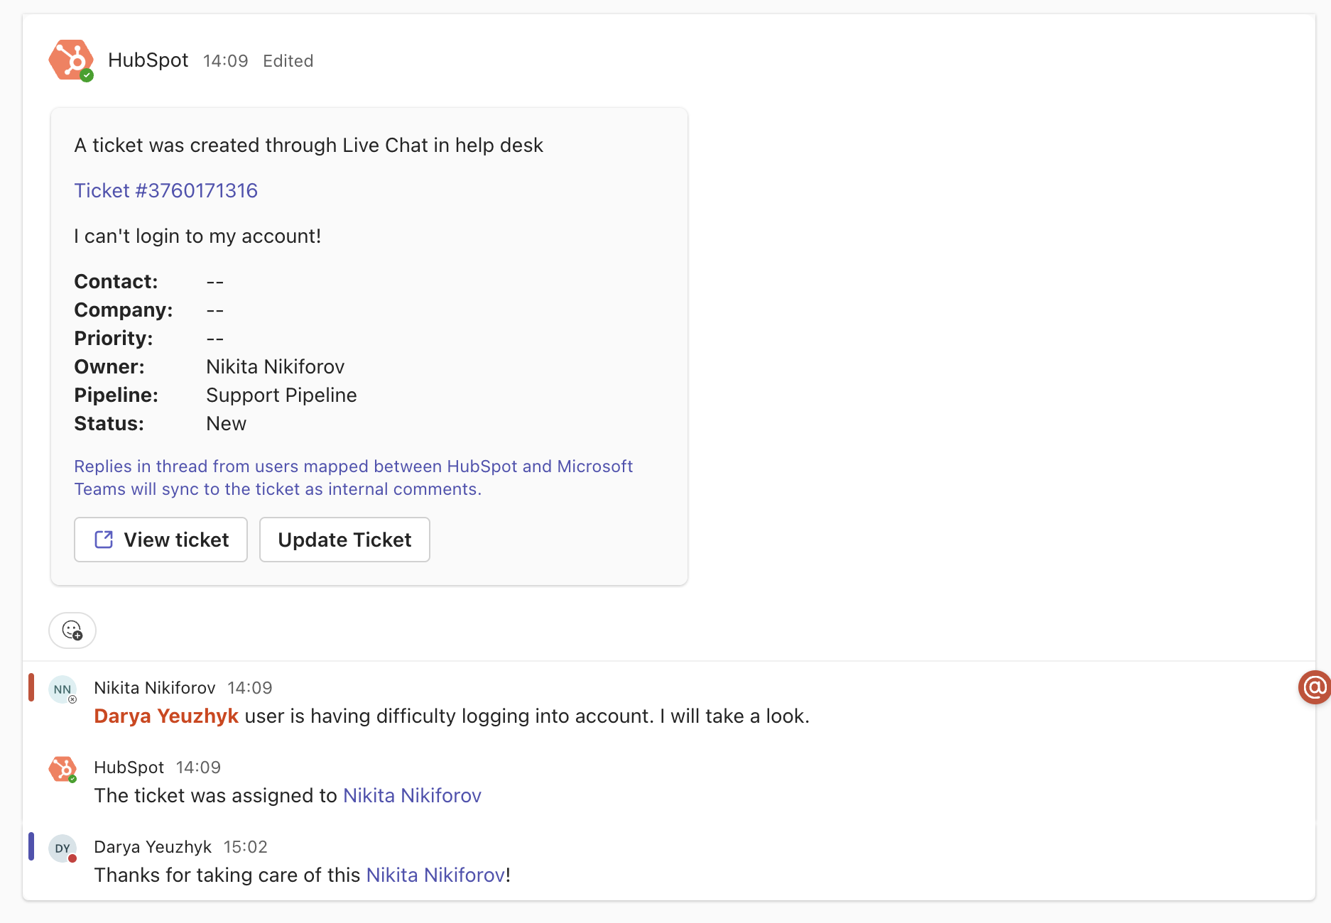The width and height of the screenshot is (1331, 923).
Task: Click the Status value New
Action: (226, 423)
